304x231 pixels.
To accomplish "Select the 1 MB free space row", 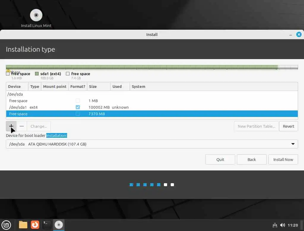I will coord(152,101).
